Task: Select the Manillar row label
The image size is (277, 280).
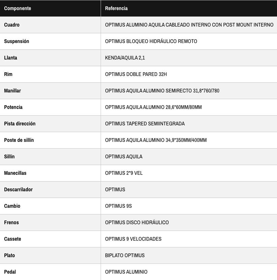Action: [12, 91]
